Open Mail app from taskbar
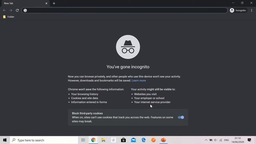The height and width of the screenshot is (144, 256). 133,140
